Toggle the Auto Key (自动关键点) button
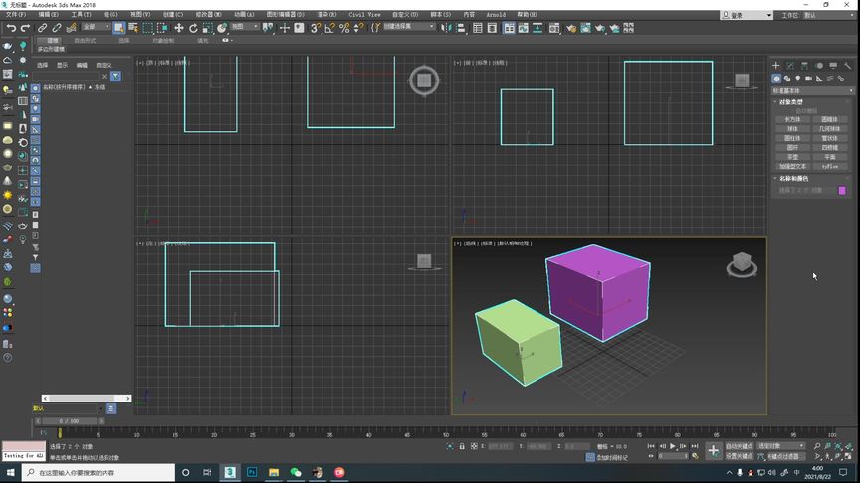The image size is (860, 483). click(740, 446)
